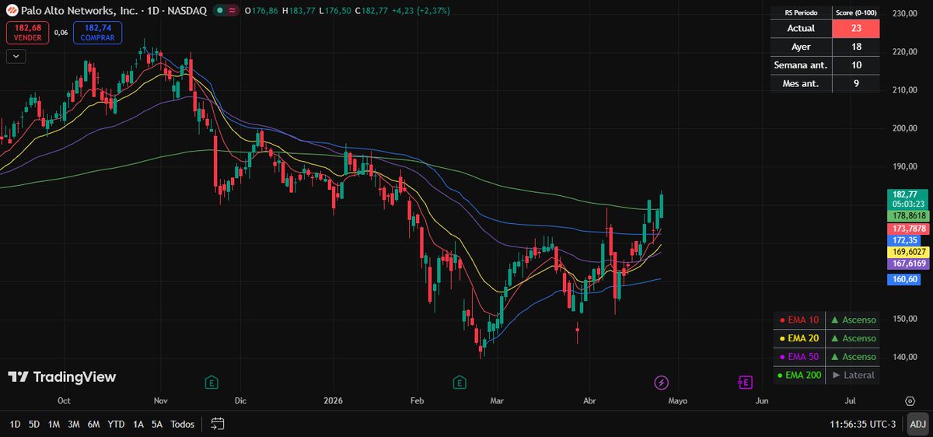Click the Score (0-100) table header
The image size is (933, 437).
(x=856, y=12)
